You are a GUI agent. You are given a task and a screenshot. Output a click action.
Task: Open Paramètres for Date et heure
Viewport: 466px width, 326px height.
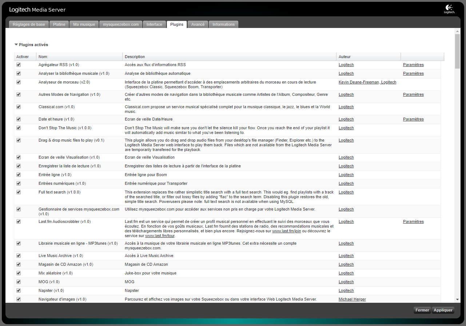413,119
